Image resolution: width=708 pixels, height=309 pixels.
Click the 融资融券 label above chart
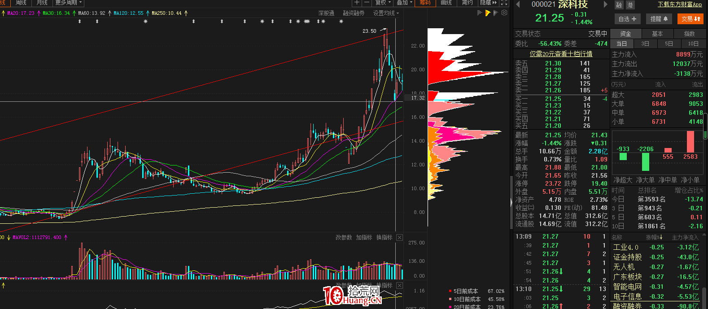pyautogui.click(x=354, y=13)
